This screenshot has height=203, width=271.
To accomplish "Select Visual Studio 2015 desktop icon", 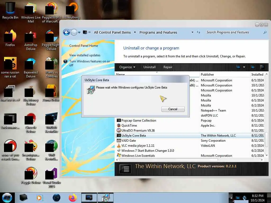I will tap(52, 178).
